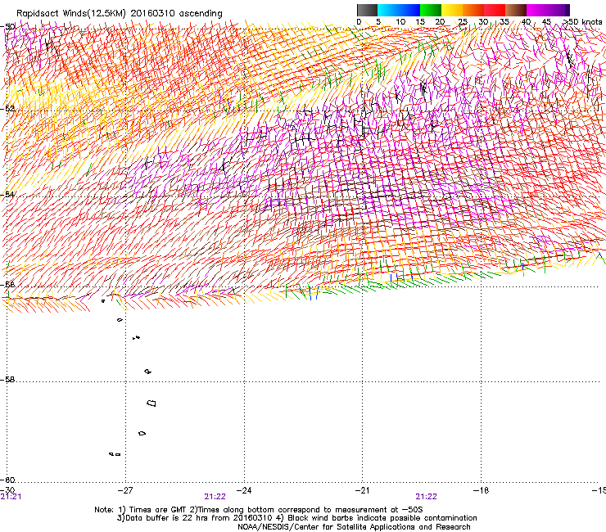
Task: Select the orange 25-30 knots legend segment
Action: (x=473, y=10)
